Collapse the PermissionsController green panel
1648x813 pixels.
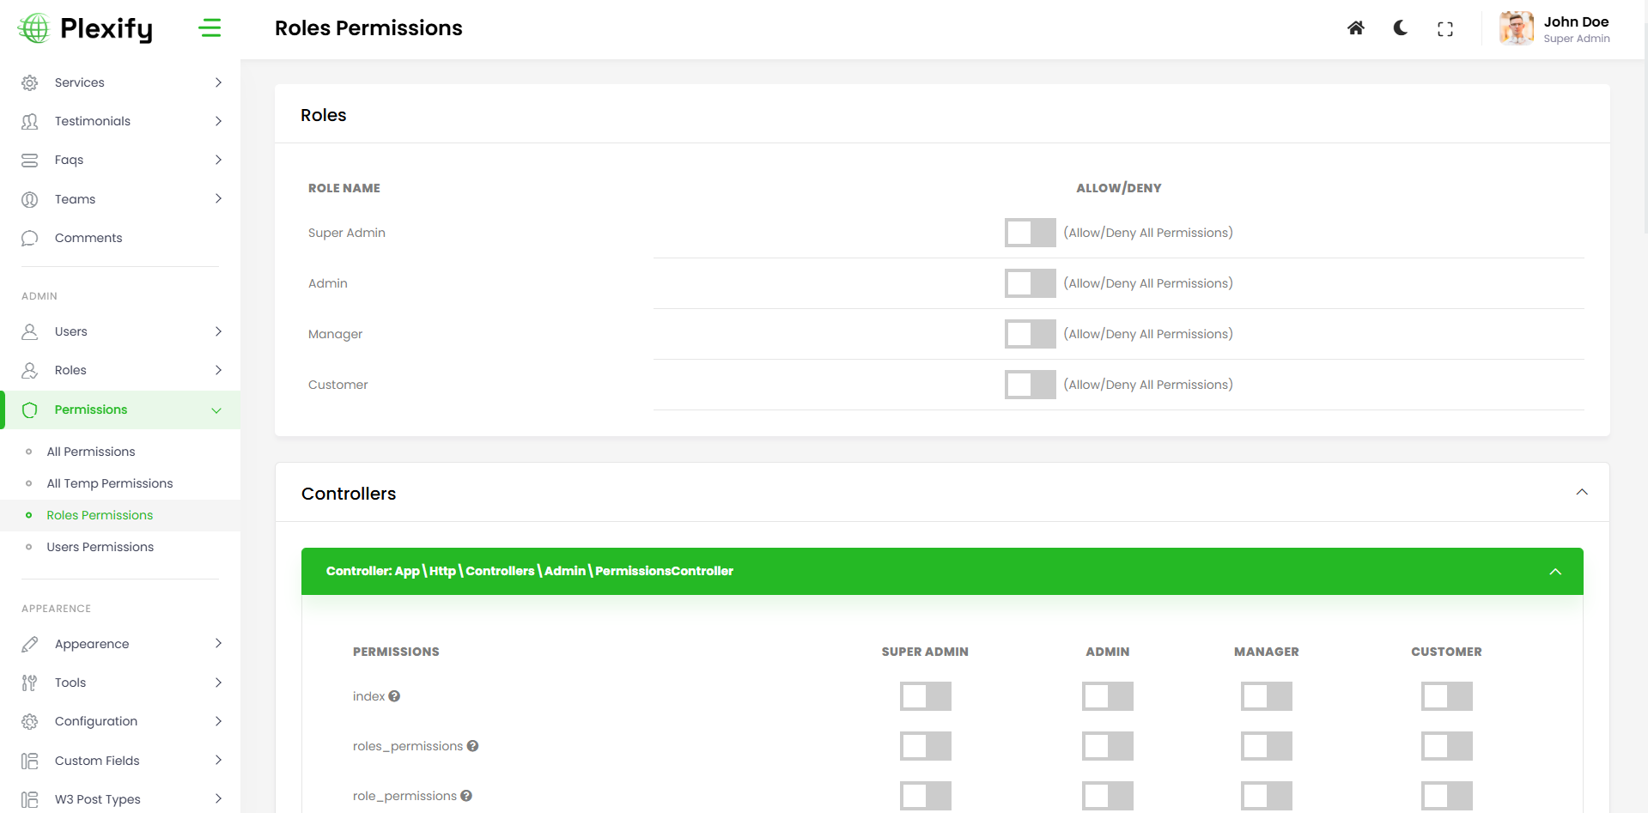(x=1554, y=572)
